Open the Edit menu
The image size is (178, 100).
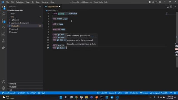12,2
